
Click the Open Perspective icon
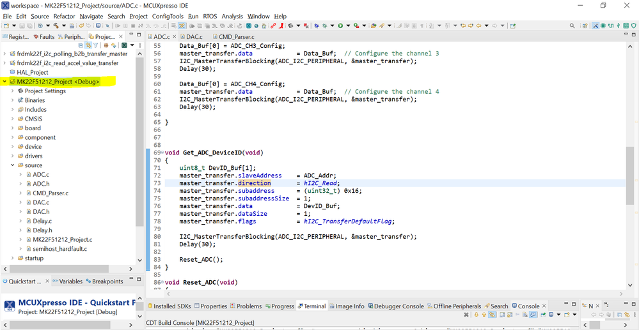[x=585, y=26]
